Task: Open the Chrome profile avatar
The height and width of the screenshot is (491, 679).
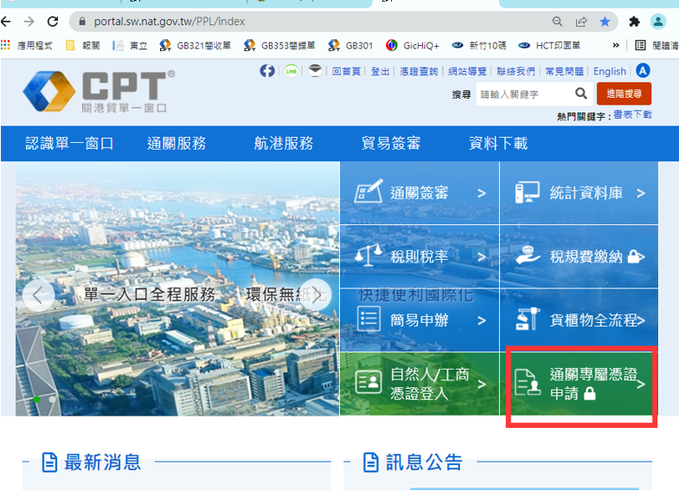Action: click(x=658, y=22)
